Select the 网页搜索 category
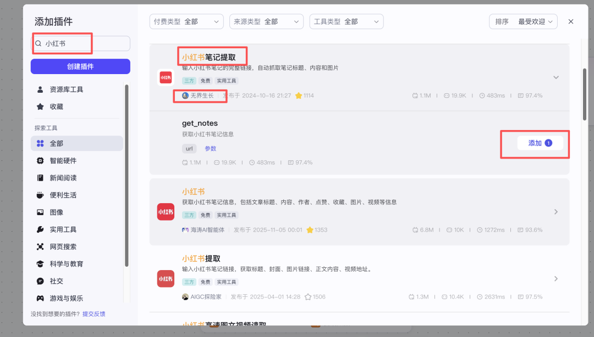 tap(77, 246)
